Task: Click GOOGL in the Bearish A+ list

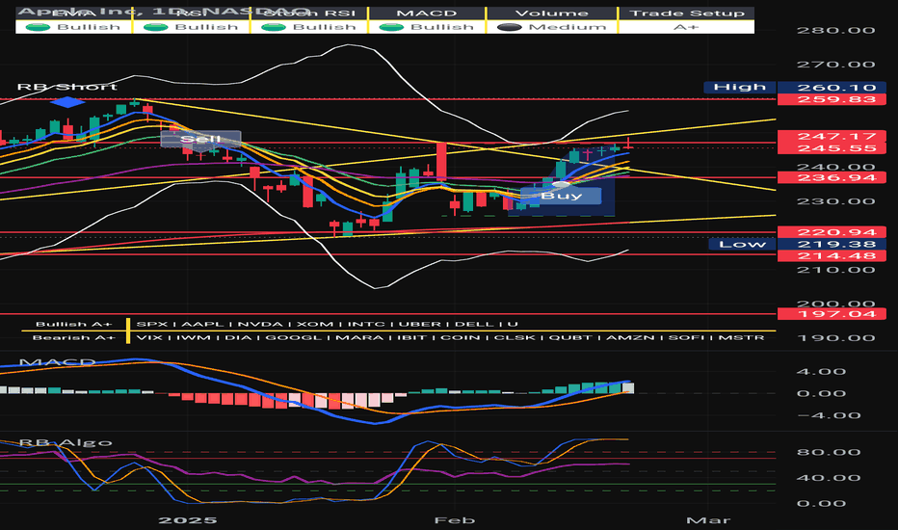Action: pos(293,337)
